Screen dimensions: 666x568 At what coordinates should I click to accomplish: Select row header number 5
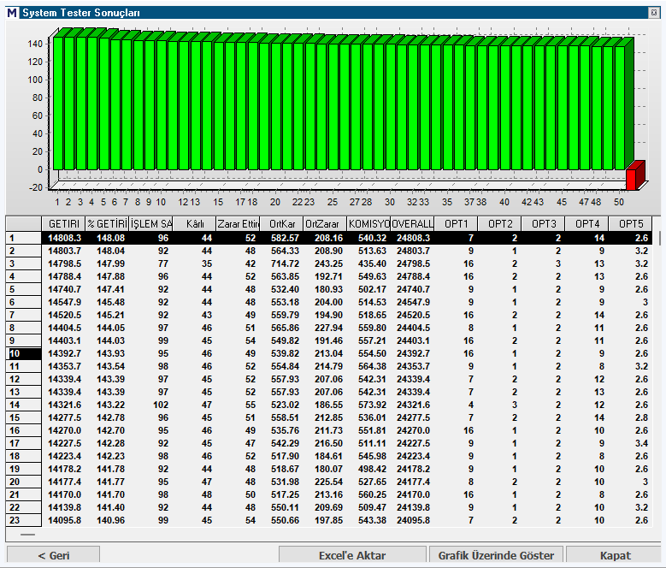pyautogui.click(x=24, y=289)
